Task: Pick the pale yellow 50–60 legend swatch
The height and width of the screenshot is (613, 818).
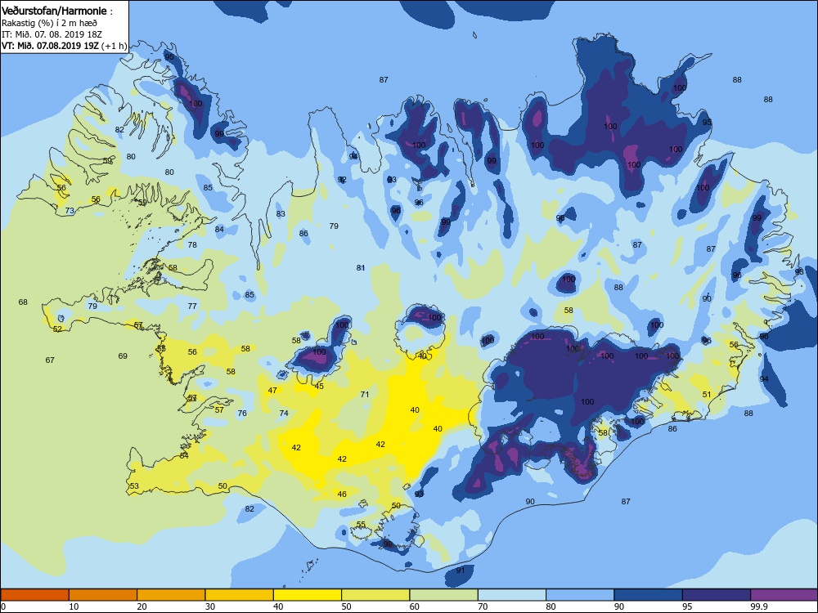Action: tap(375, 595)
